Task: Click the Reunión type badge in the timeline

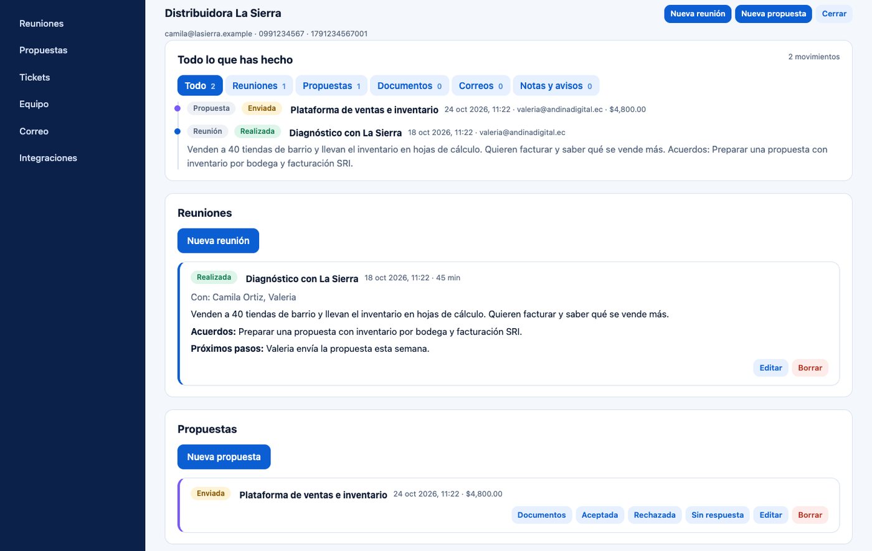Action: [x=207, y=131]
